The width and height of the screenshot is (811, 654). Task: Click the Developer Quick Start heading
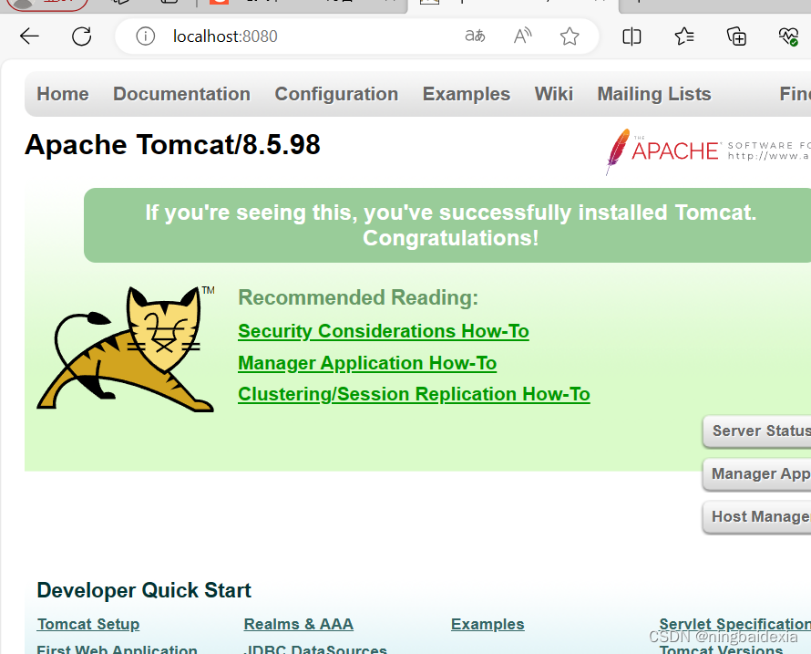[144, 590]
